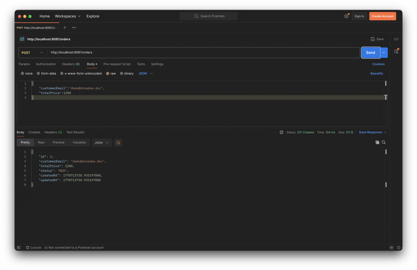Open the code snippet panel icon

pyautogui.click(x=396, y=39)
